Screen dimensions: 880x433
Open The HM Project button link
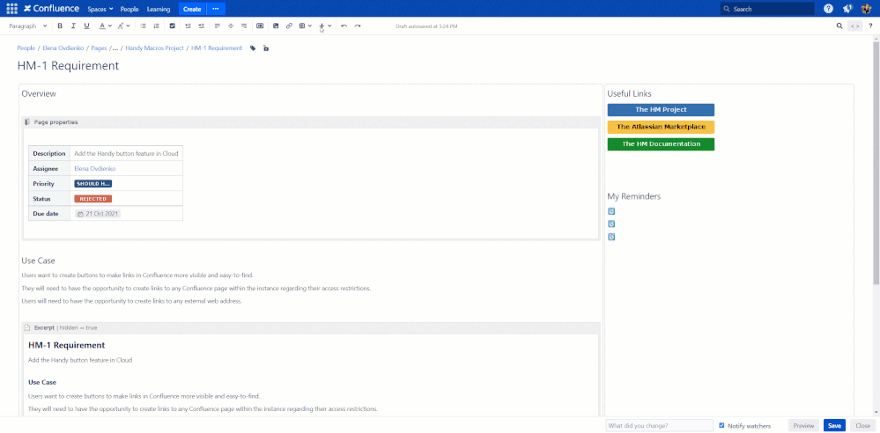click(661, 110)
